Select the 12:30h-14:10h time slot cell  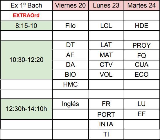[26, 109]
